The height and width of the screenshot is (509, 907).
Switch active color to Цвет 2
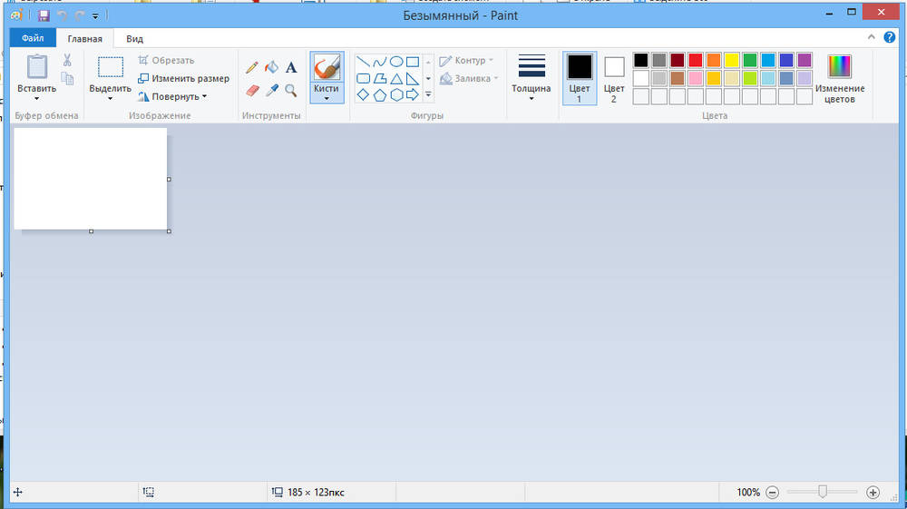click(614, 77)
